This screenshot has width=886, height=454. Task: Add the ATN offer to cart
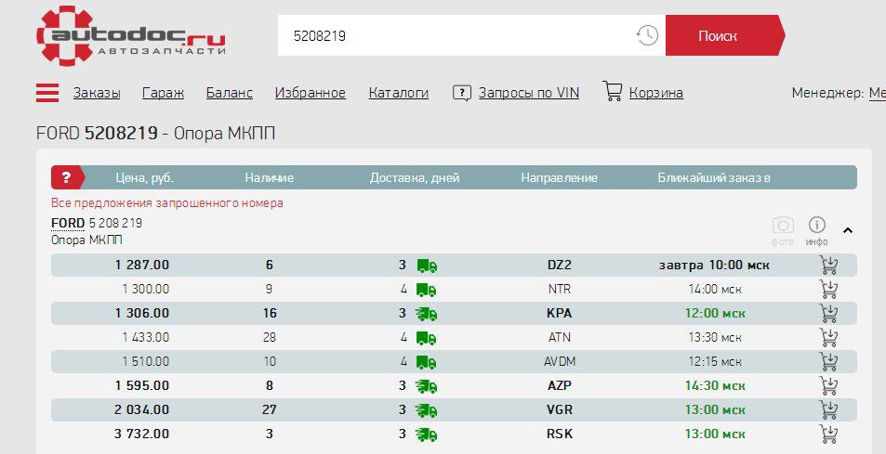click(x=828, y=337)
